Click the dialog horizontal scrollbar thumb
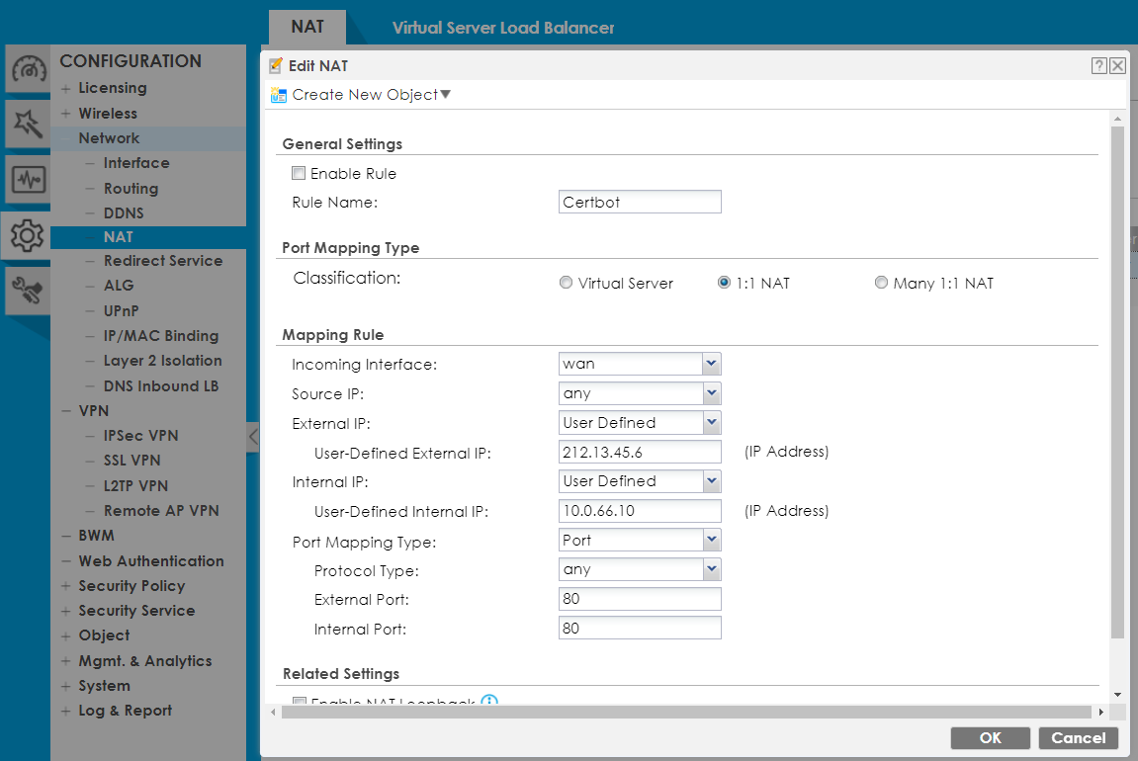This screenshot has height=761, width=1138. (x=686, y=712)
